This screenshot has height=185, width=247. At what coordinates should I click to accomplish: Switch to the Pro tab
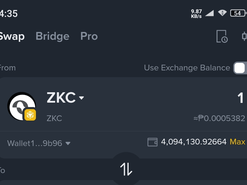tap(89, 36)
